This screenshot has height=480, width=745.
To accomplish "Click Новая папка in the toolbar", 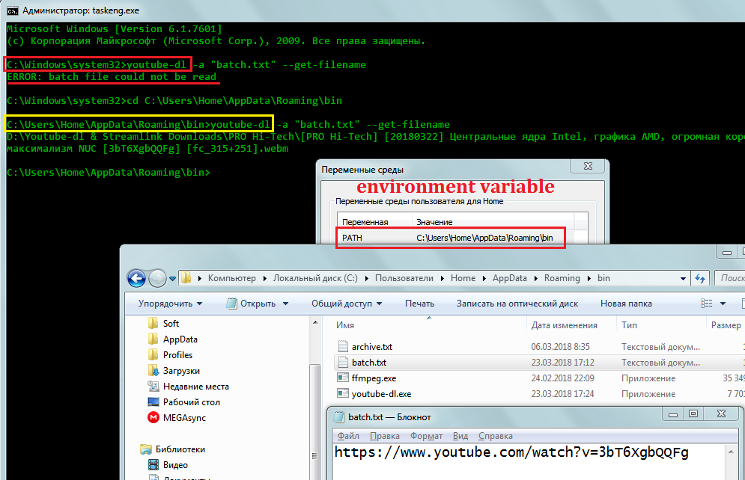I will [626, 304].
